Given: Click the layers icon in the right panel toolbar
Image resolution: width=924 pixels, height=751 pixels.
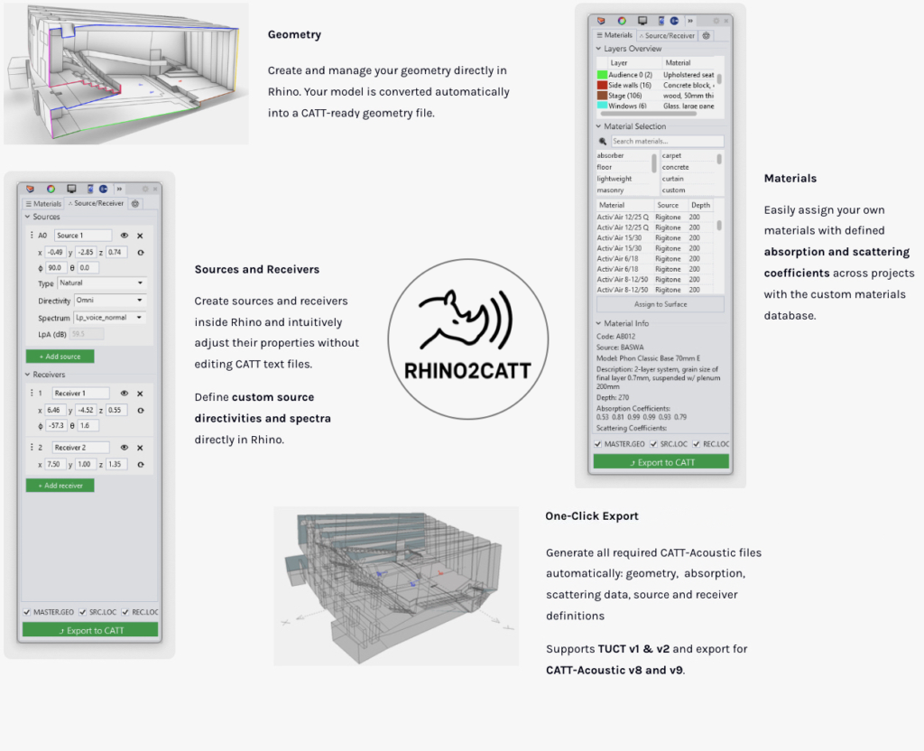Looking at the screenshot, I should coord(602,20).
